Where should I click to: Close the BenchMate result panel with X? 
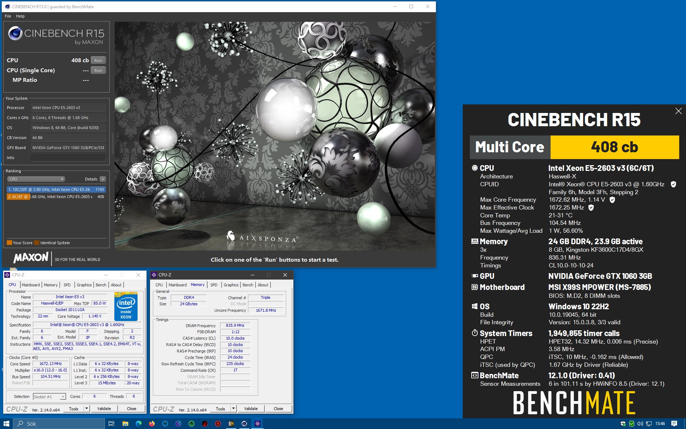point(678,111)
